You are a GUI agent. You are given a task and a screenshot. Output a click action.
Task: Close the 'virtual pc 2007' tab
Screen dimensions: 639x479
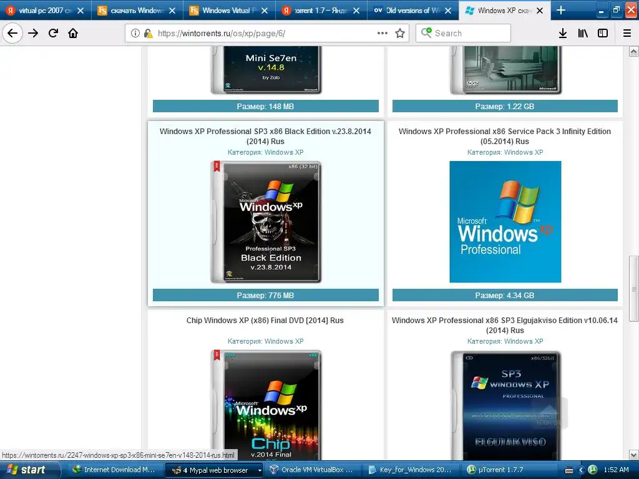pos(80,11)
